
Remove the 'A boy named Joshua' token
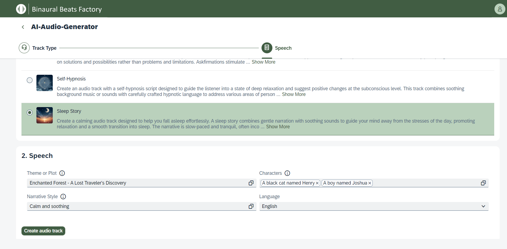369,183
